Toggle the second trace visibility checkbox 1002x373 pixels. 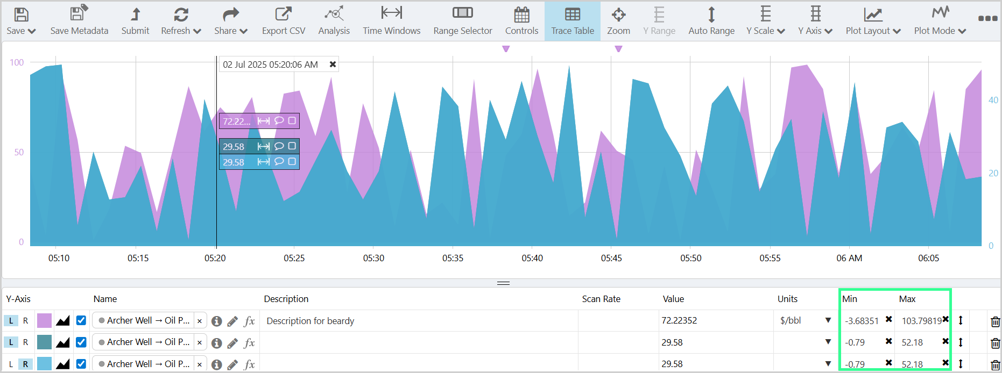point(81,342)
